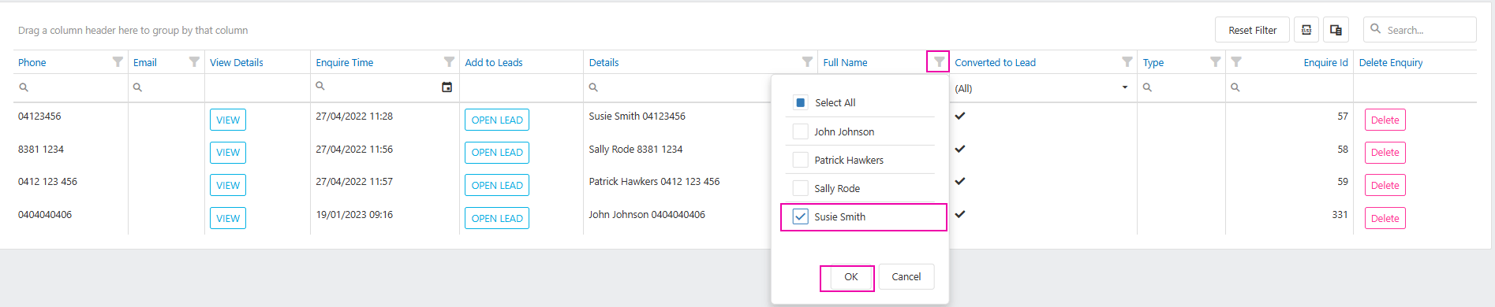This screenshot has height=307, width=1495.
Task: Select cell 'Patrick Hawkers 0412 123 456'
Action: coord(654,181)
